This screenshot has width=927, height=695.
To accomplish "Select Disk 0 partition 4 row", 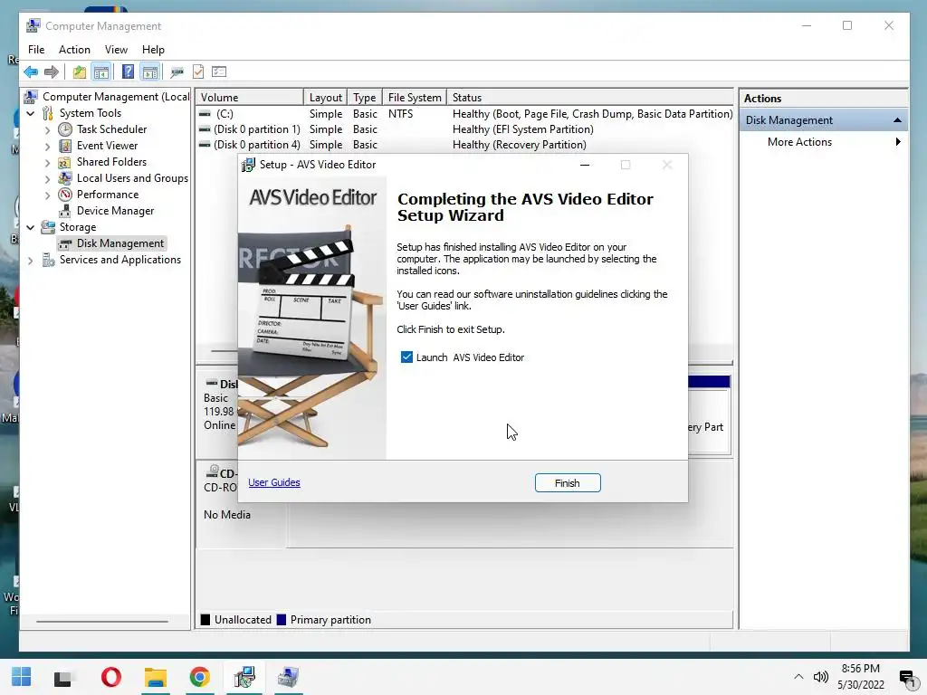I will 464,145.
